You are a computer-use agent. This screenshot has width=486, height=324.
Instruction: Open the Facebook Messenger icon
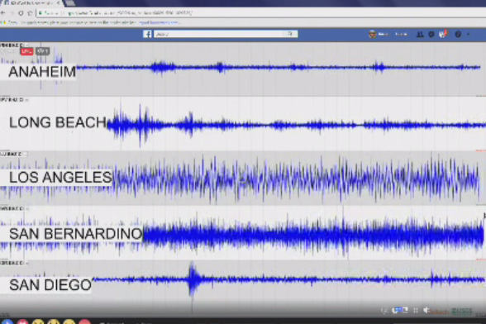(x=431, y=34)
